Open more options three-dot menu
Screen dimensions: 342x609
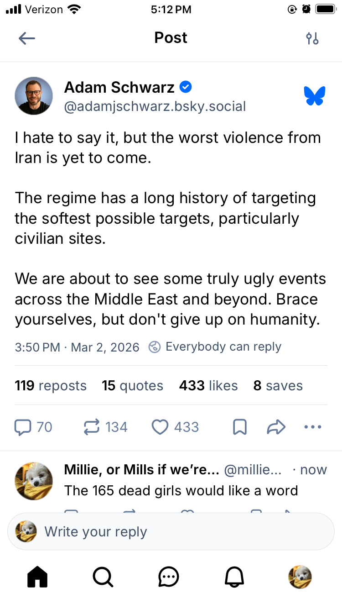tap(313, 427)
